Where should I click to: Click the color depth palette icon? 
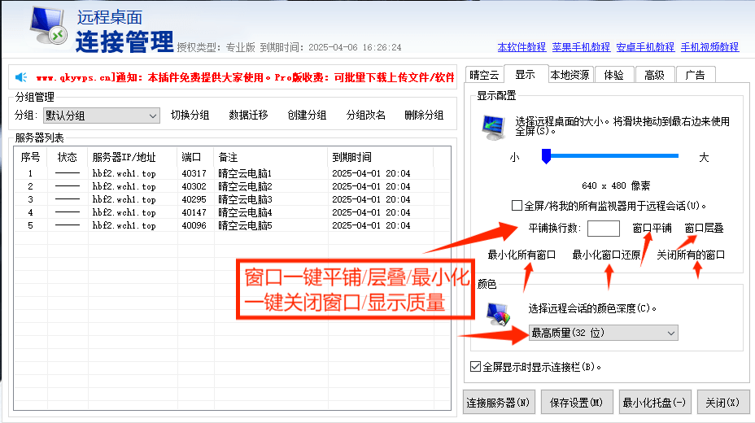[x=497, y=312]
